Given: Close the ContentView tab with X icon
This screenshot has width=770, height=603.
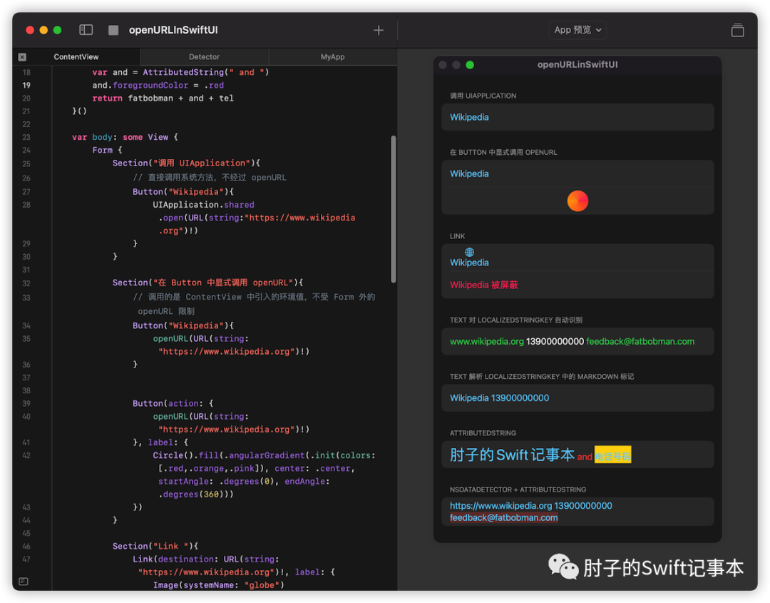Looking at the screenshot, I should coord(22,57).
